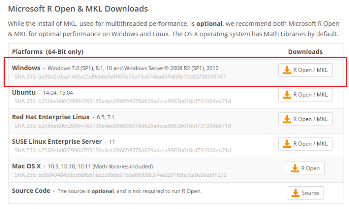Click the Platforms (64-Bit only) column header

coord(47,52)
